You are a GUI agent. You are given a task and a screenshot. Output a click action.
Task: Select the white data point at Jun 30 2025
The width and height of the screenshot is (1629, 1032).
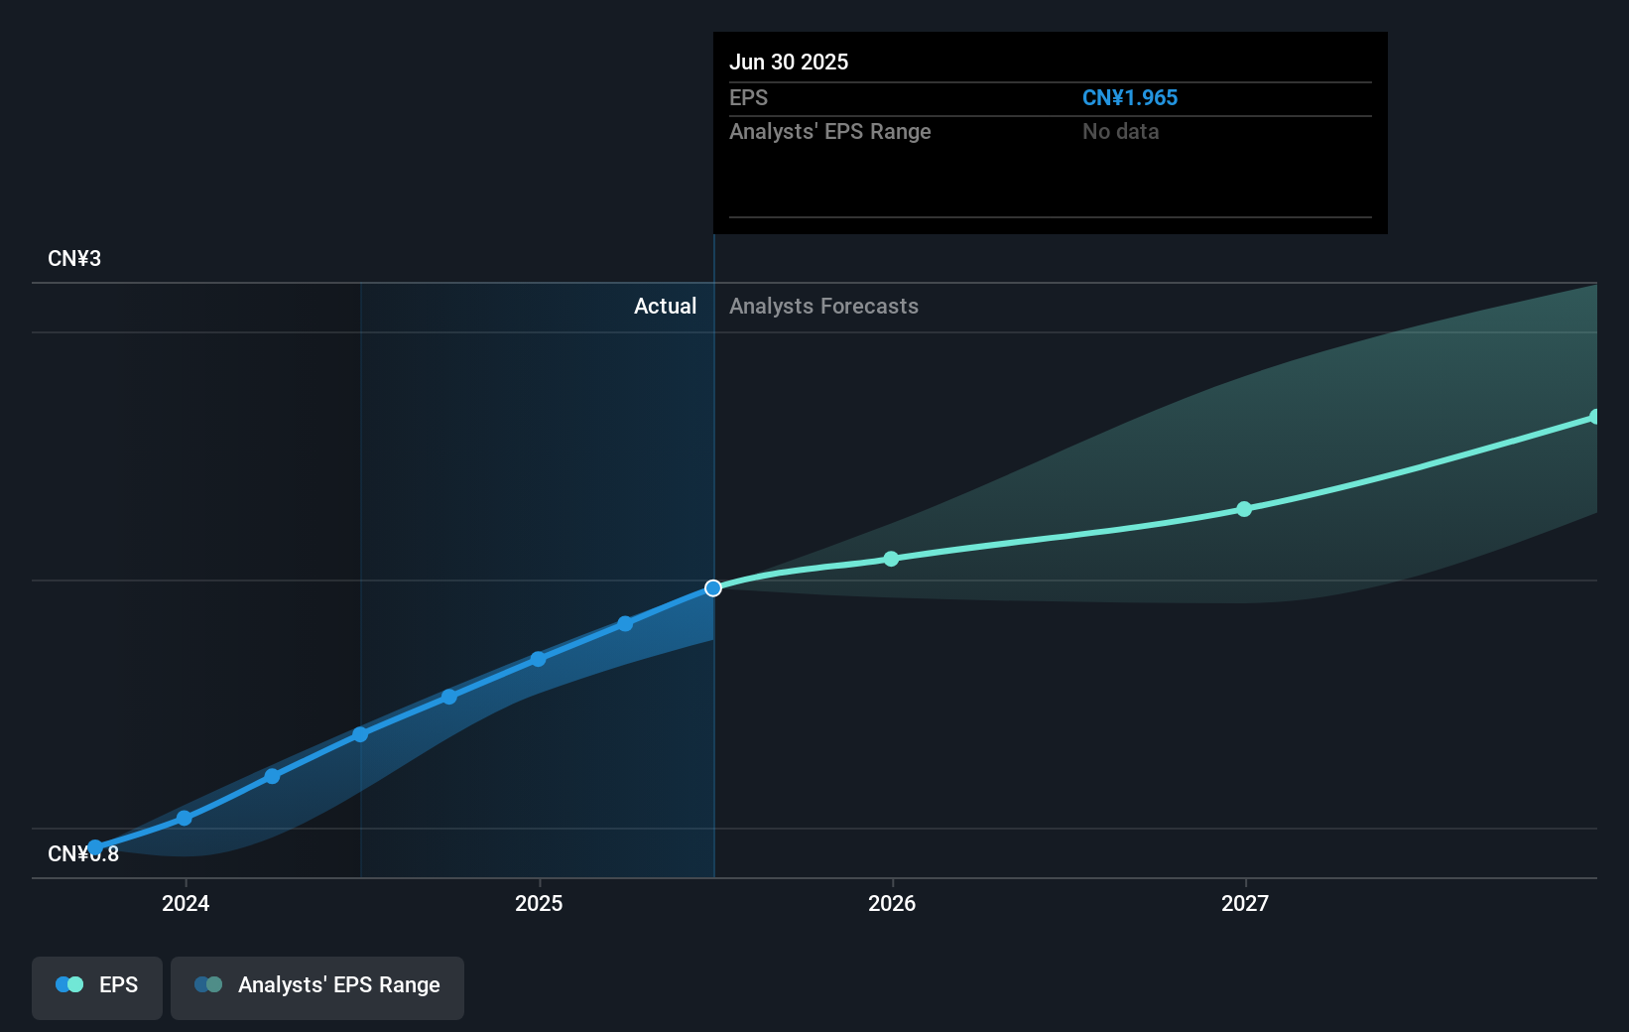[x=712, y=587]
